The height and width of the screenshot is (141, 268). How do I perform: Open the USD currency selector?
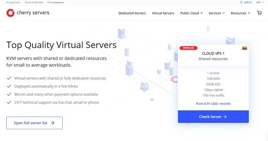(x=260, y=2)
